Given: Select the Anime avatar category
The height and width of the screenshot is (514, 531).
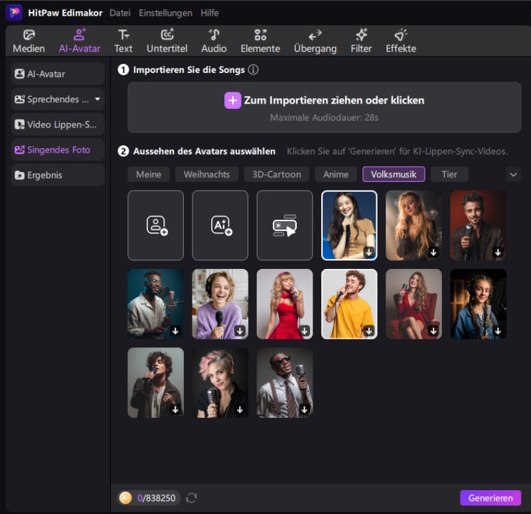Looking at the screenshot, I should [335, 174].
